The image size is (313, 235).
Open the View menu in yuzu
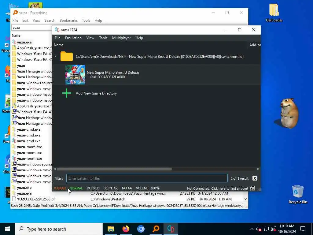tap(90, 38)
